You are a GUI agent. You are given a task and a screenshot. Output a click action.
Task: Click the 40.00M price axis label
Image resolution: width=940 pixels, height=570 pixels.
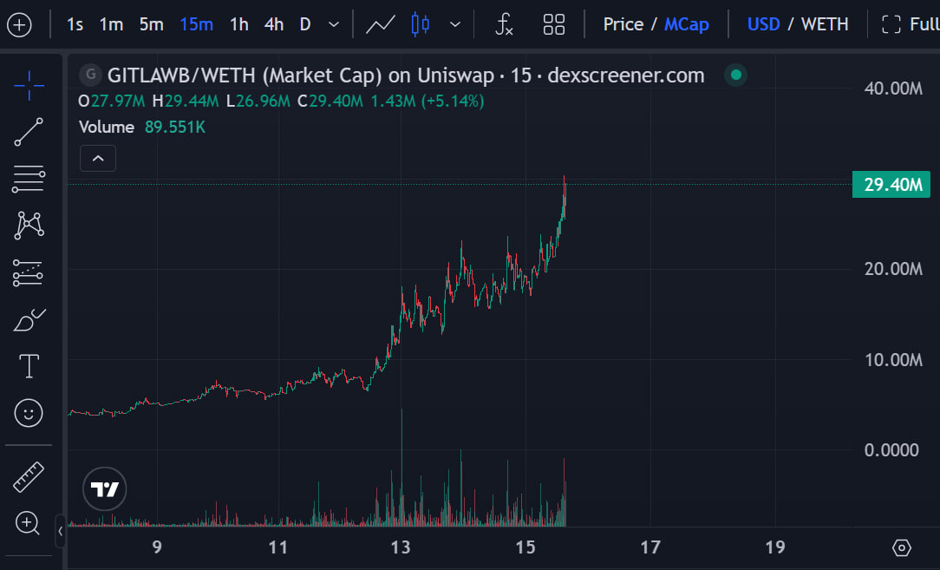click(x=893, y=88)
